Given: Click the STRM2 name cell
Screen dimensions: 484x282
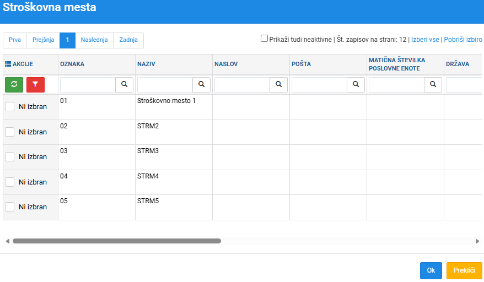Looking at the screenshot, I should 174,132.
